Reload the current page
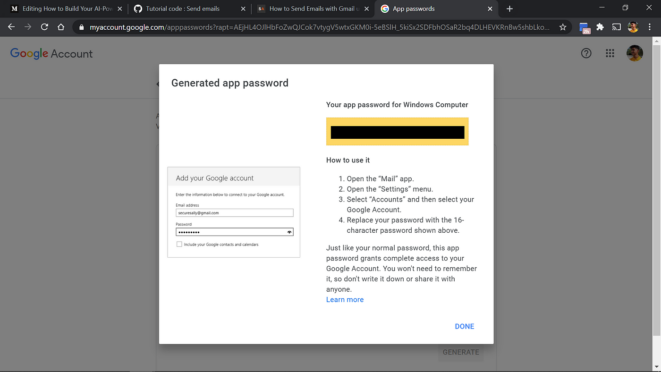661x372 pixels. (x=44, y=27)
